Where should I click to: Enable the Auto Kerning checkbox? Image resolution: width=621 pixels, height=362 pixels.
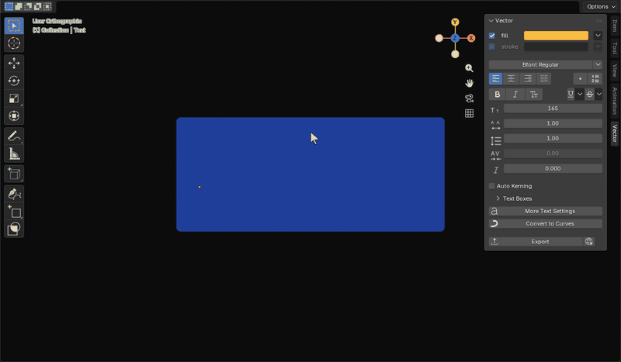pyautogui.click(x=492, y=186)
